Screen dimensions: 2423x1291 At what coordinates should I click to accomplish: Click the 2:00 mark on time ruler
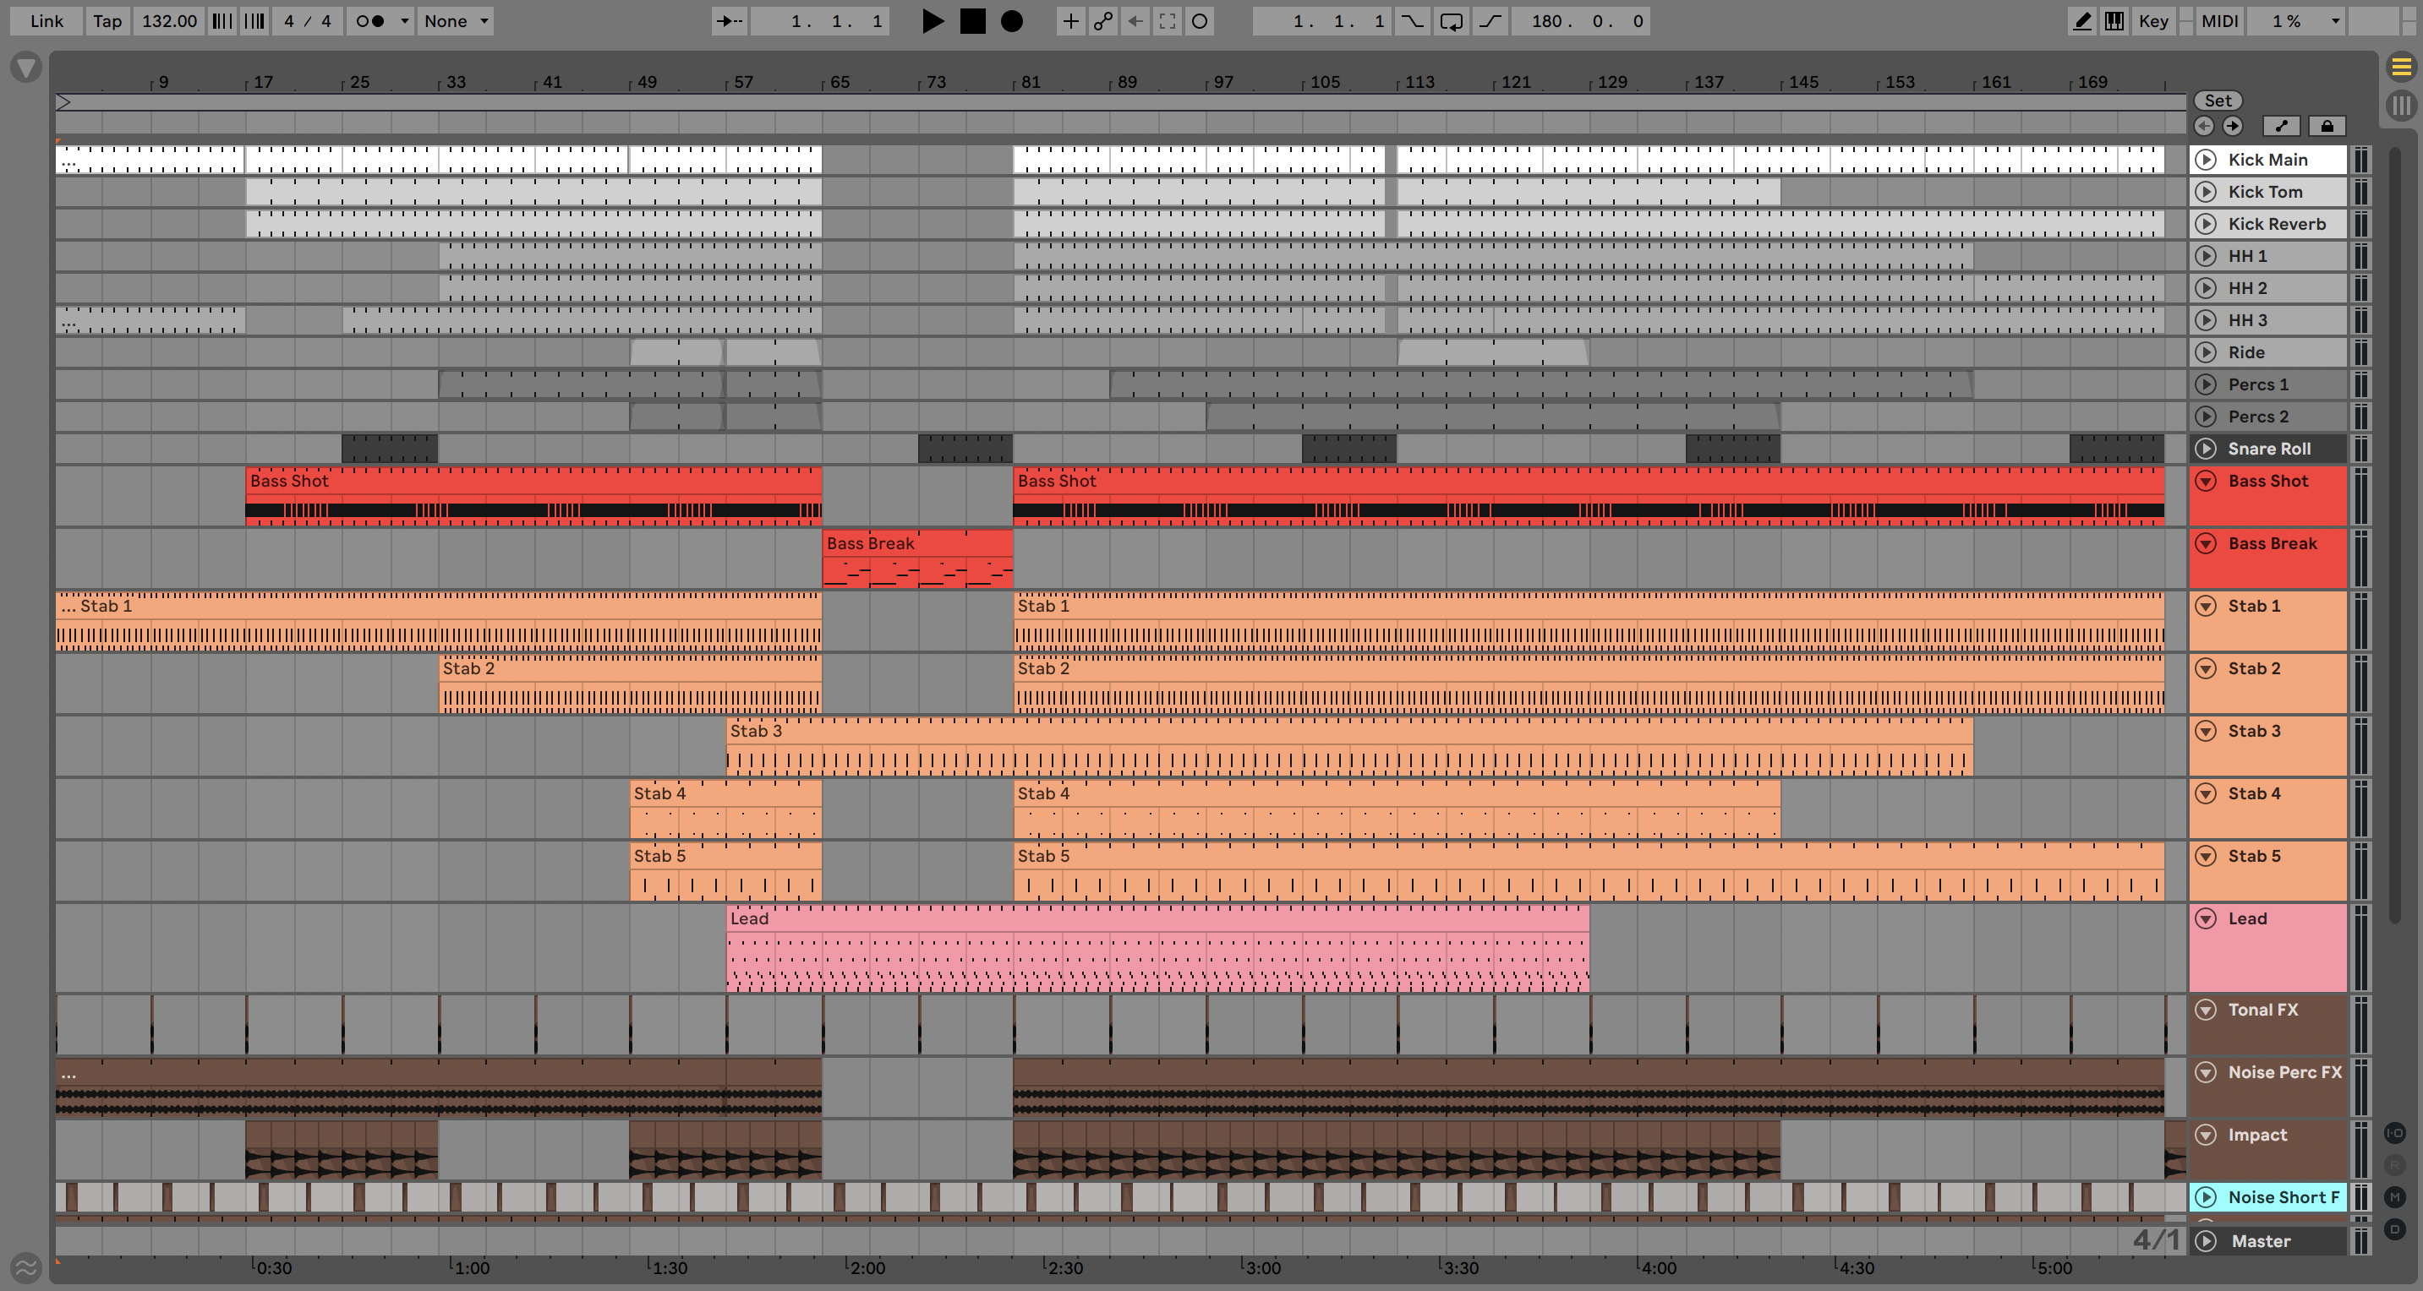867,1267
